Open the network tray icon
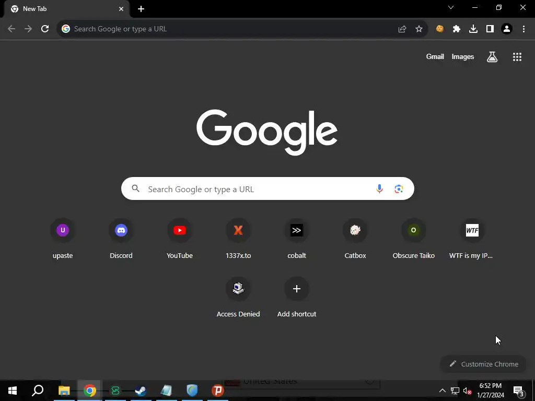The image size is (535, 401). coord(455,391)
